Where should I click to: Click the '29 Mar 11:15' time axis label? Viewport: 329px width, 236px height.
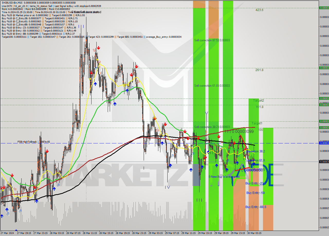(x=189, y=233)
